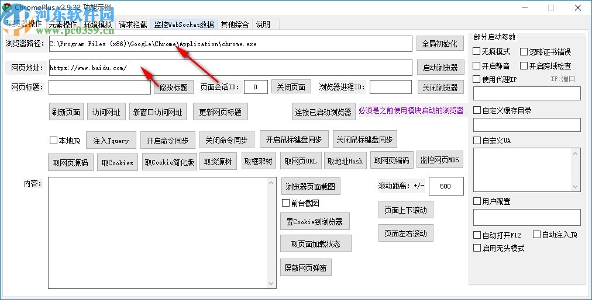Click the 取页面加载状态 button
The width and height of the screenshot is (592, 300).
[316, 244]
